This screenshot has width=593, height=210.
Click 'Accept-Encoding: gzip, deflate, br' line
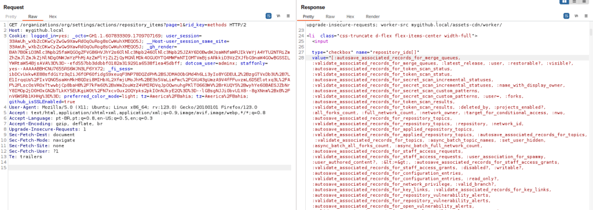point(56,123)
